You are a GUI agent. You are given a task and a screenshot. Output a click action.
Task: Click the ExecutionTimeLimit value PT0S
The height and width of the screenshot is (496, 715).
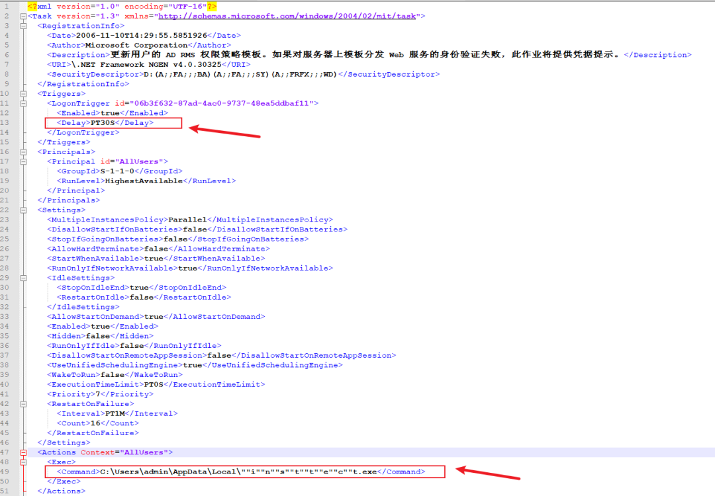pyautogui.click(x=154, y=384)
